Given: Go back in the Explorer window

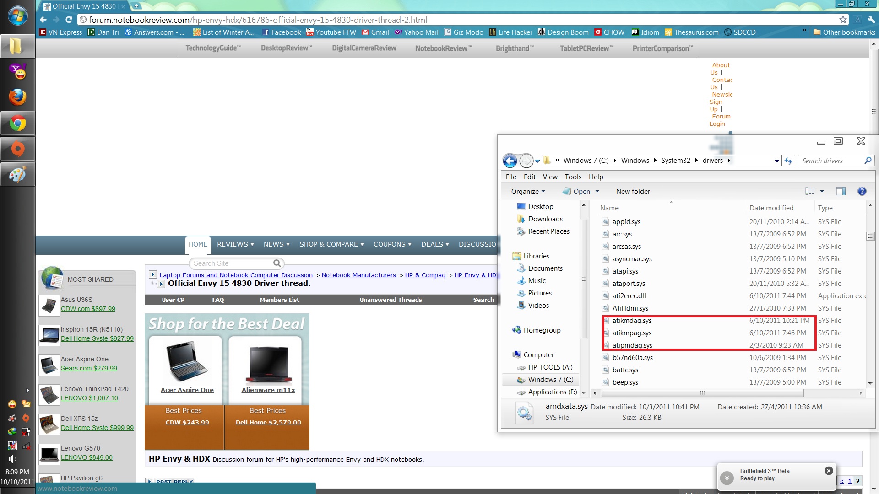Looking at the screenshot, I should coord(510,161).
